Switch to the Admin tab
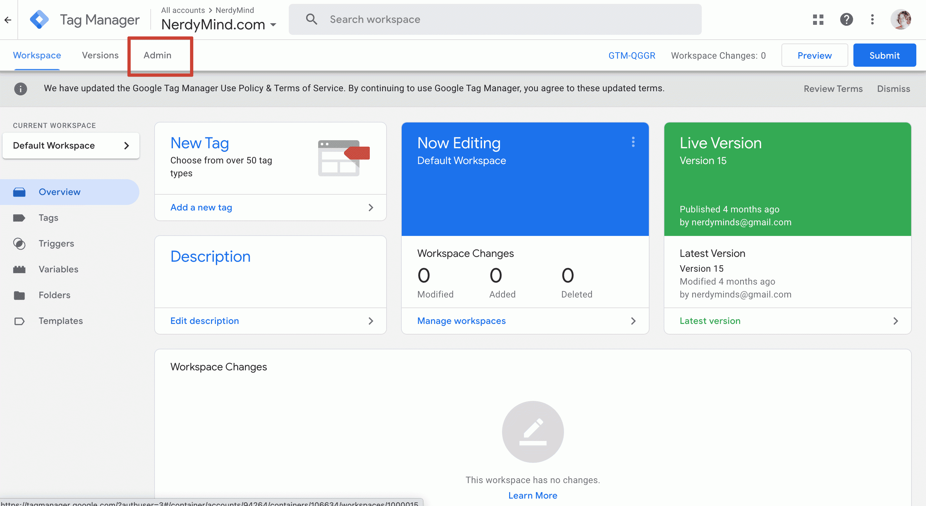The image size is (926, 506). click(x=158, y=55)
